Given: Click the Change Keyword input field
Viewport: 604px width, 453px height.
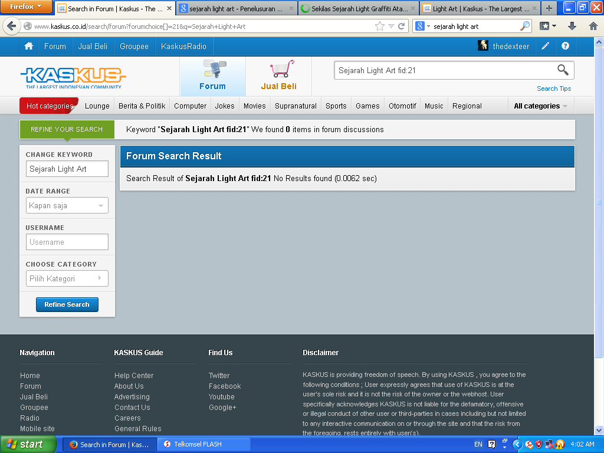Looking at the screenshot, I should pos(67,169).
